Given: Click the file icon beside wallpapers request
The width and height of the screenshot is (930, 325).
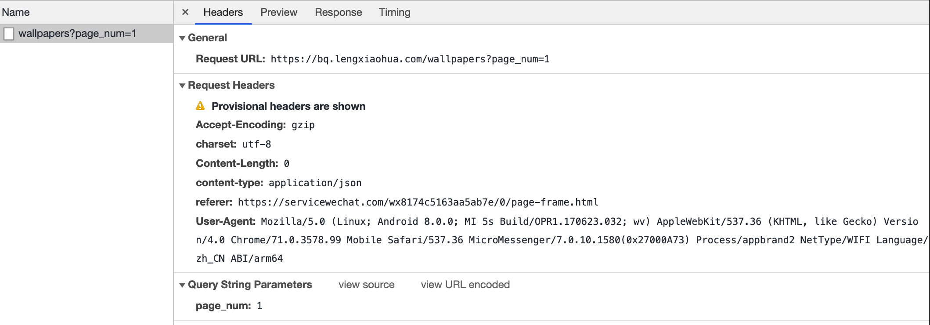Looking at the screenshot, I should (x=9, y=34).
